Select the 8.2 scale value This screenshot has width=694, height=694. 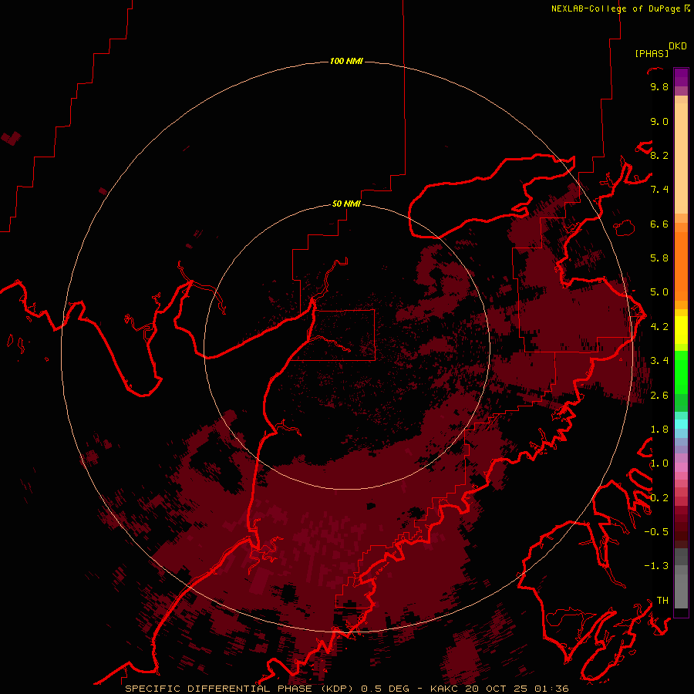(659, 155)
